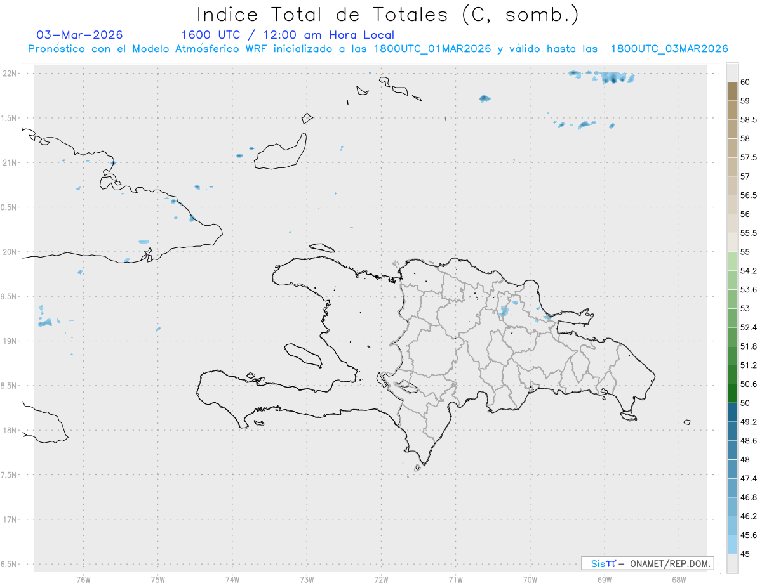
Task: Select the dark brown swatch between 59 and 60
Action: (x=732, y=91)
